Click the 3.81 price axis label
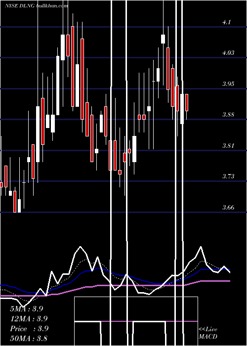 coord(228,146)
